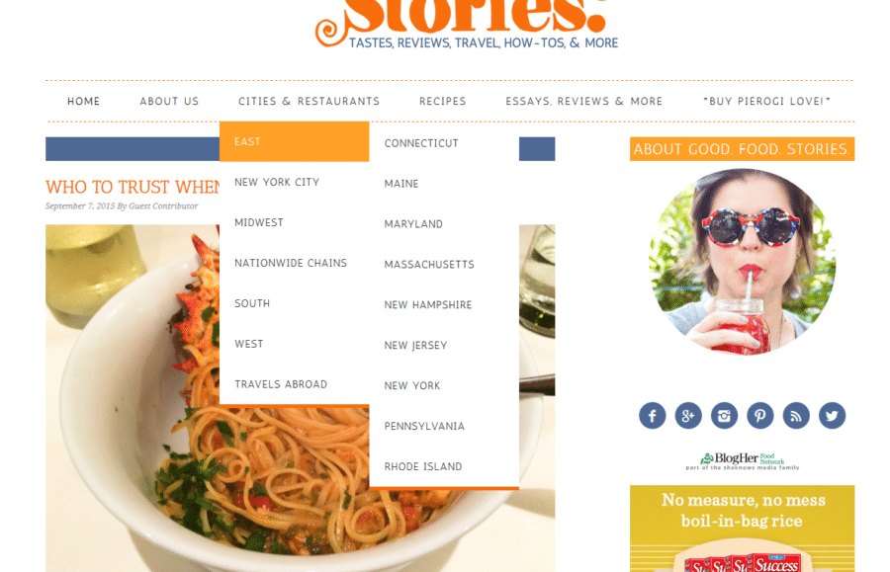Click the Stories site logo
The height and width of the screenshot is (572, 890).
(x=467, y=25)
